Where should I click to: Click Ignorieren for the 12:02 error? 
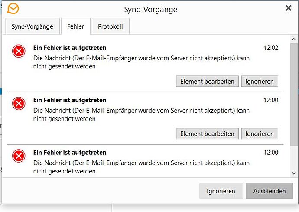[x=260, y=82]
